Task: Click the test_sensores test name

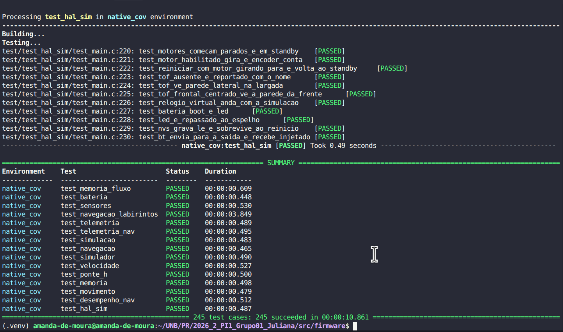Action: click(86, 206)
